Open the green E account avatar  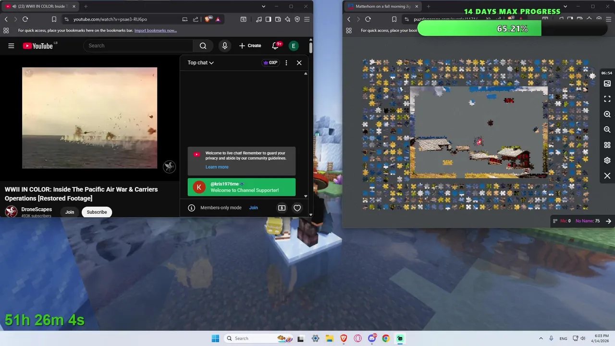pyautogui.click(x=294, y=46)
